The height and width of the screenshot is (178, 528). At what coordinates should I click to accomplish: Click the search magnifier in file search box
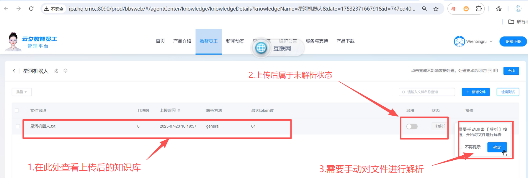(x=403, y=92)
